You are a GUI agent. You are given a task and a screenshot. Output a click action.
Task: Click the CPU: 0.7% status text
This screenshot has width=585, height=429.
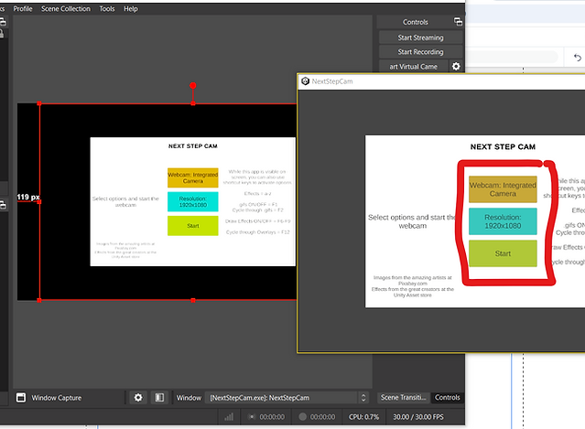point(363,417)
